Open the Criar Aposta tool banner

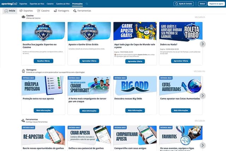tap(89, 135)
